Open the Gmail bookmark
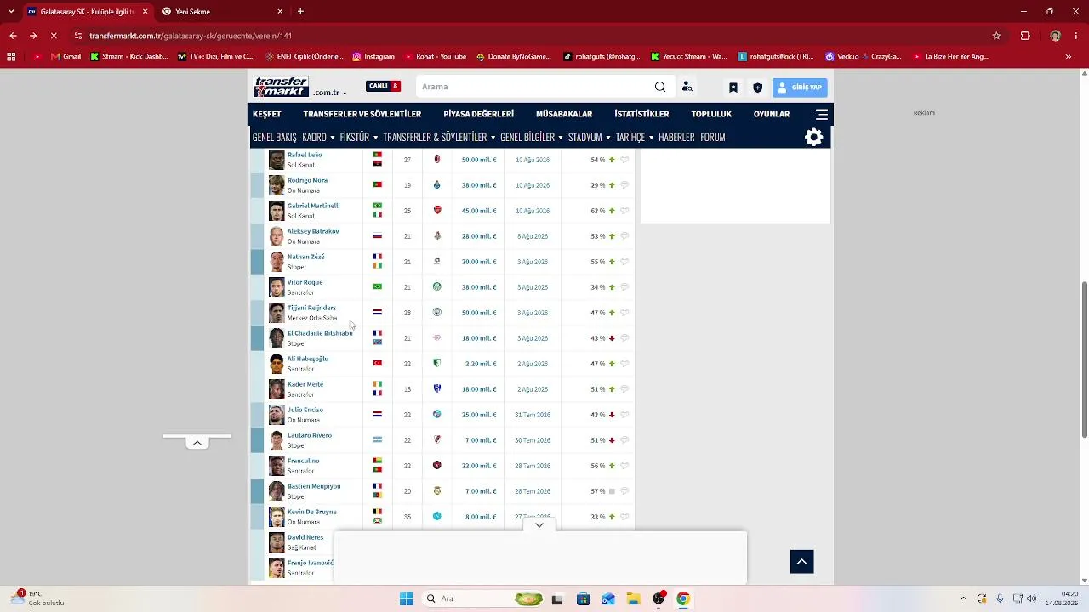This screenshot has height=612, width=1089. click(x=66, y=57)
